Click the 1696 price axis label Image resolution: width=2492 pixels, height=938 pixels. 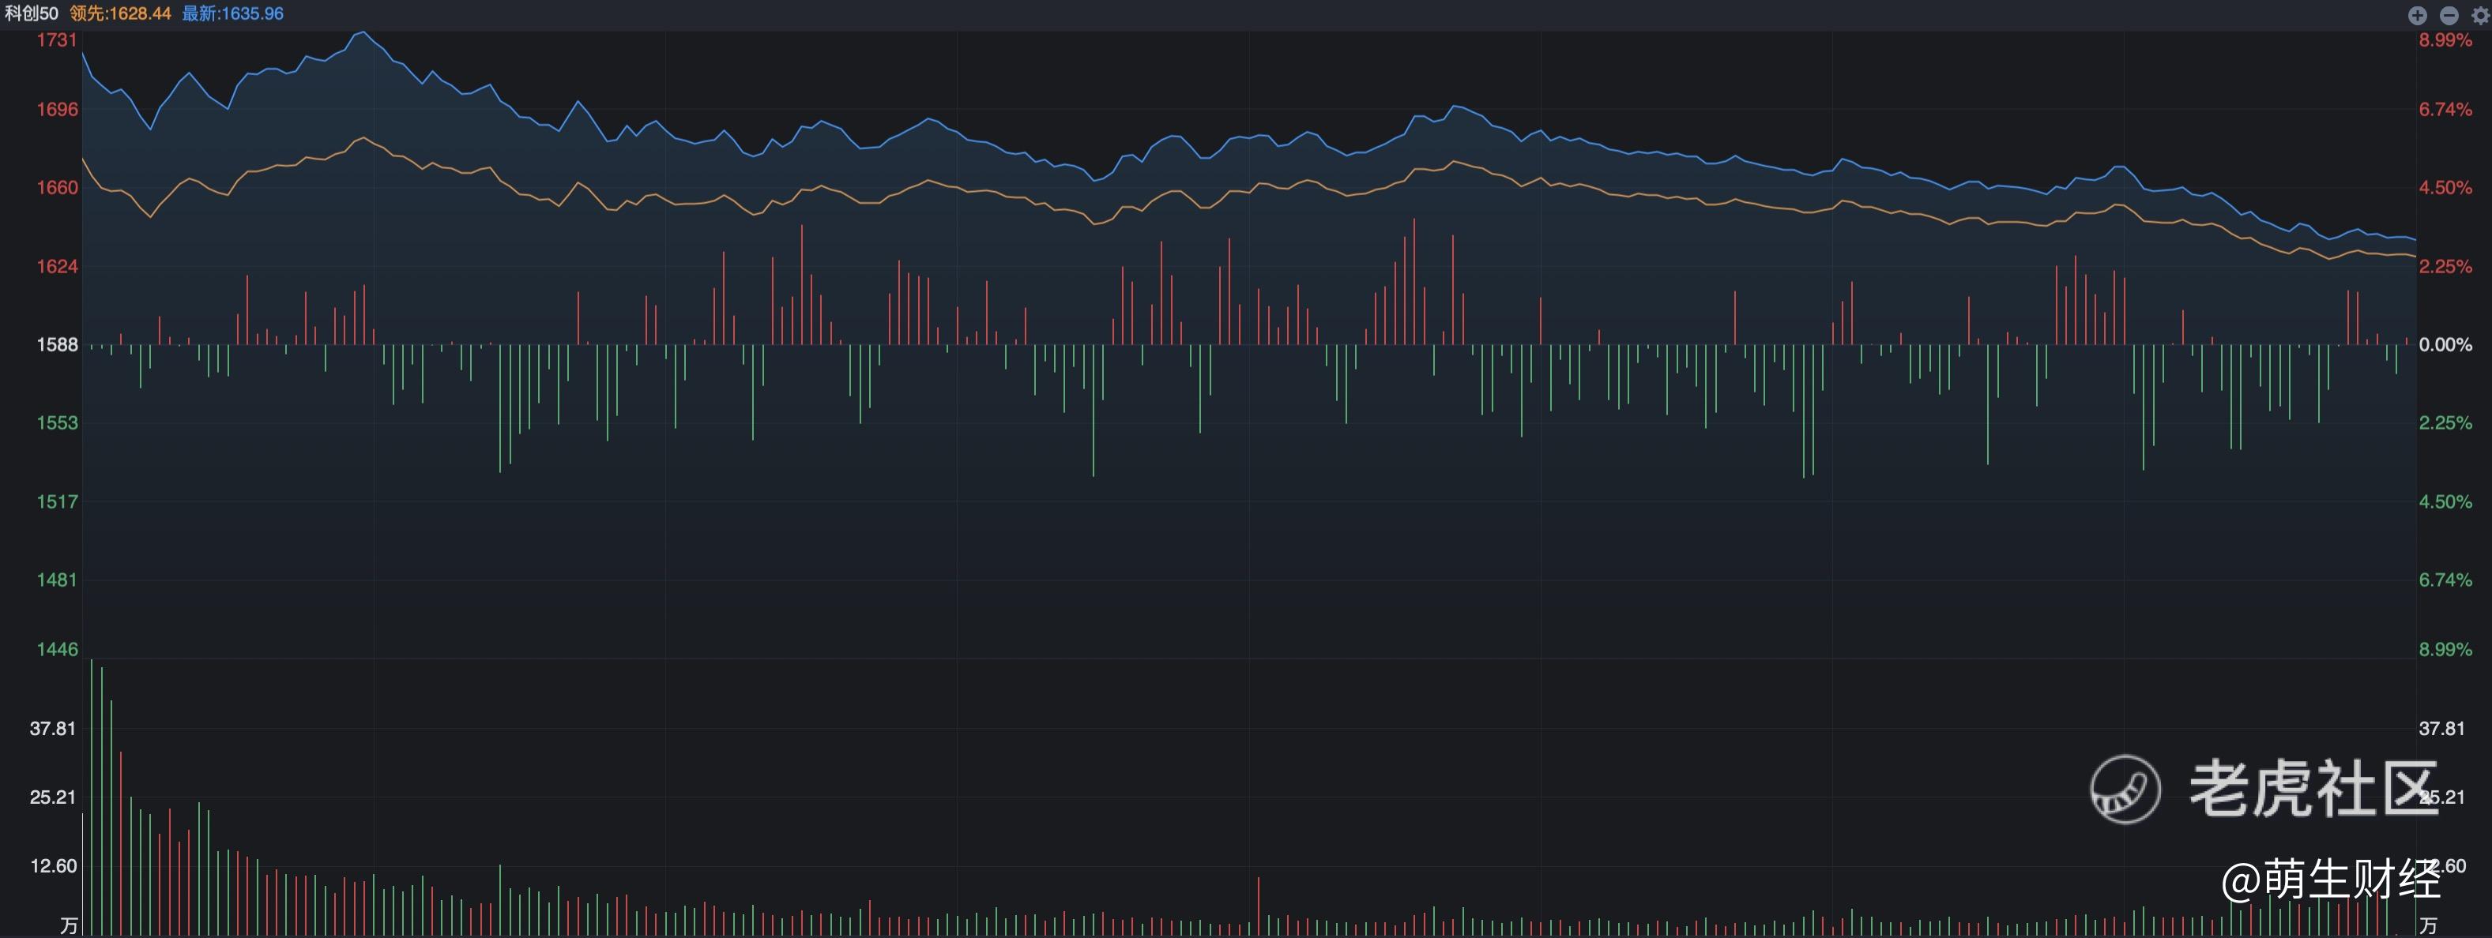[57, 109]
